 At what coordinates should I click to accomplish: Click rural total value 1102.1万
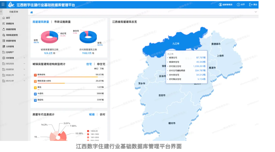coord(87,53)
